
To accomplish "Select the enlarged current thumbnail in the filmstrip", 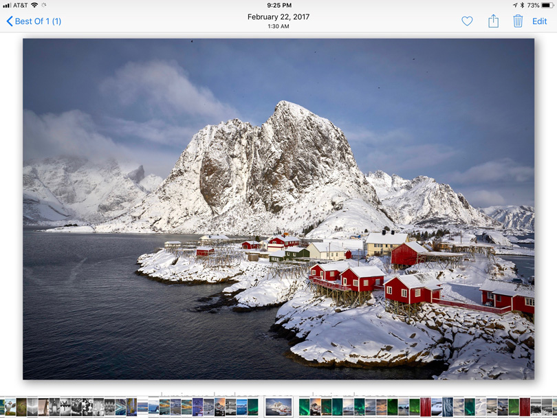I will pyautogui.click(x=279, y=406).
